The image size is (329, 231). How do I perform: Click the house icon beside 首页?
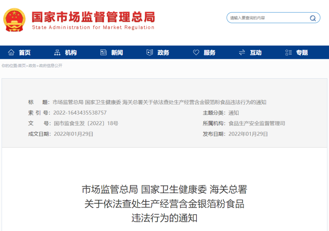coord(11,52)
